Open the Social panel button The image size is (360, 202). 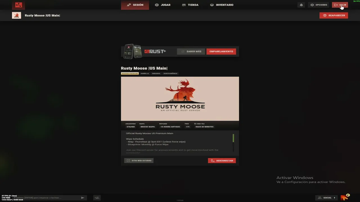pos(326,198)
